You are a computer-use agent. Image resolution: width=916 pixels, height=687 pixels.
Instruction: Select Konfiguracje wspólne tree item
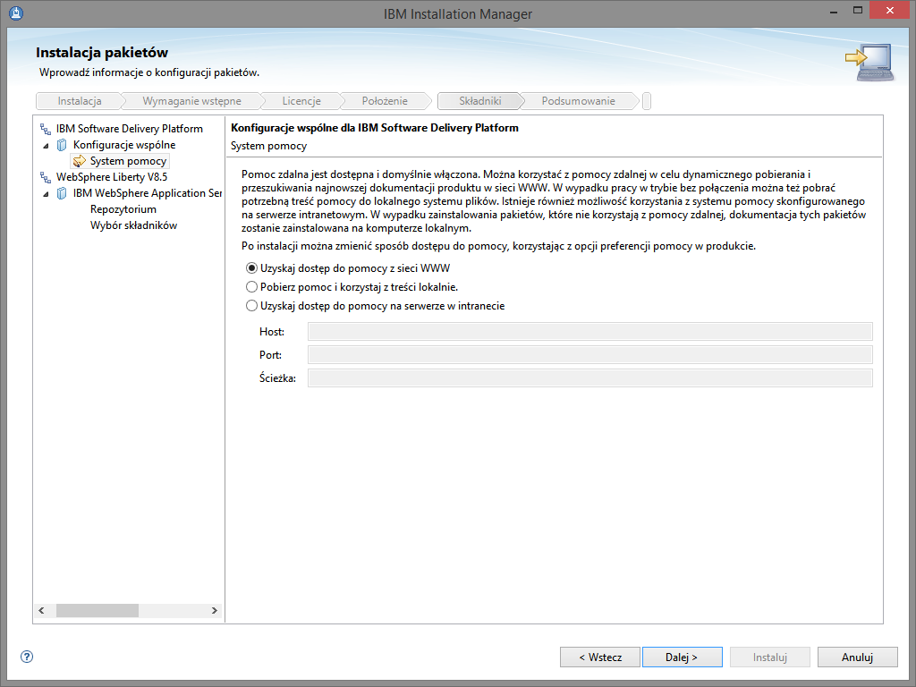point(124,145)
